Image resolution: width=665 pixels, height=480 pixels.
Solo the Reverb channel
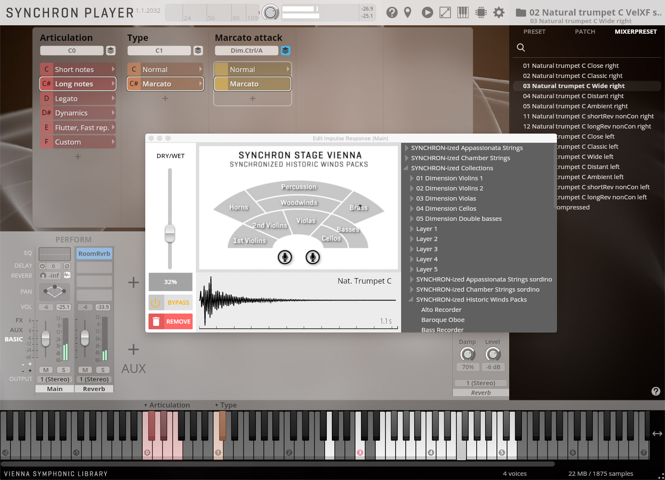103,370
